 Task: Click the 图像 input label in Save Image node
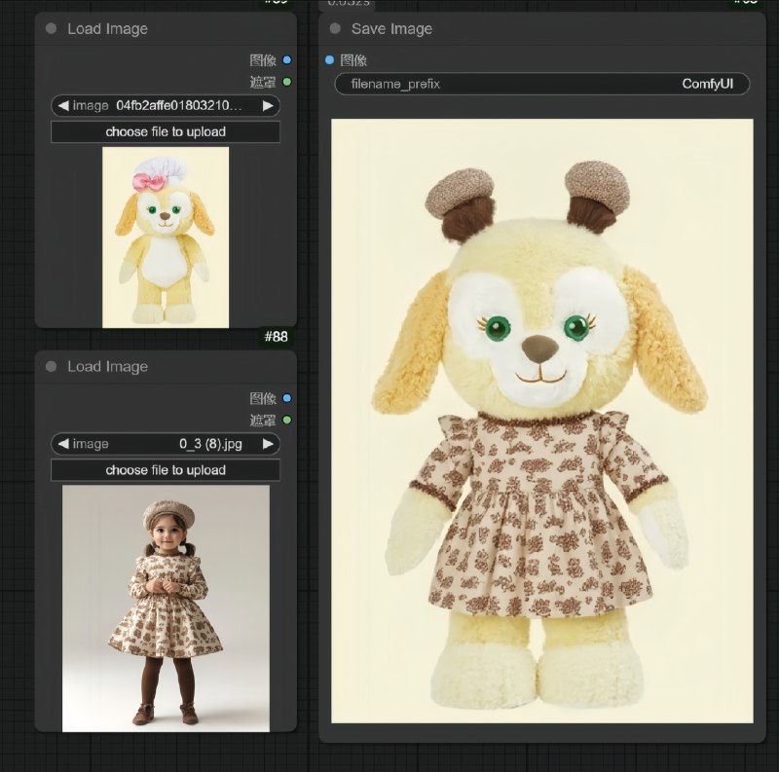(x=353, y=60)
